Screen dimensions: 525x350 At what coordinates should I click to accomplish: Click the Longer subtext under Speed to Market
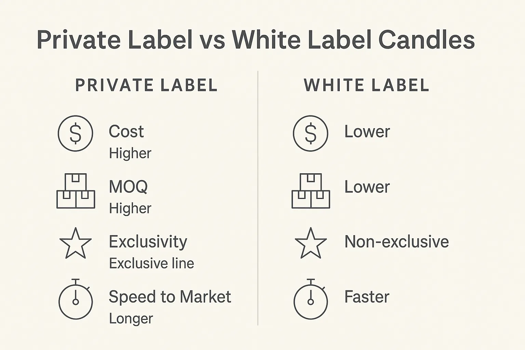pos(131,319)
